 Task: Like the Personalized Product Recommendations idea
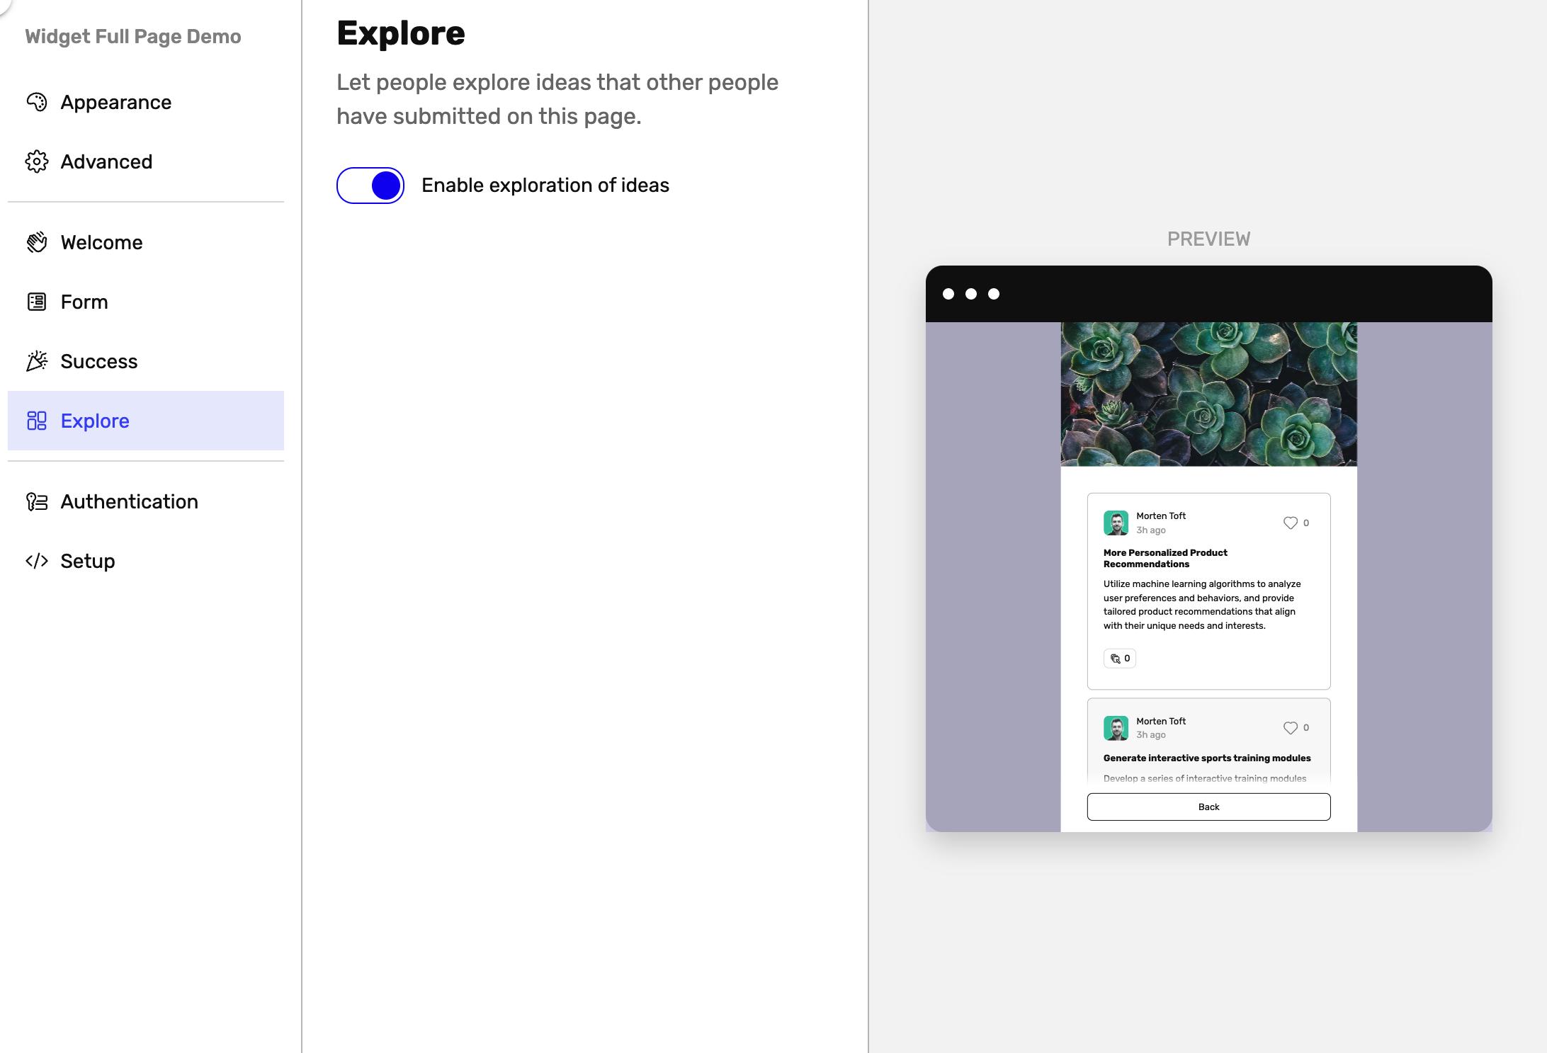point(1290,523)
